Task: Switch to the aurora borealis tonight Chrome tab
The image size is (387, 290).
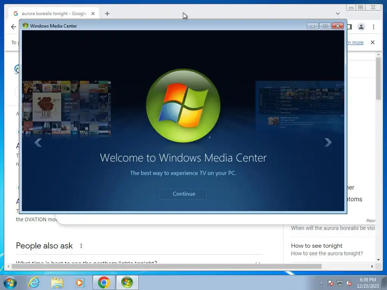Action: click(54, 14)
